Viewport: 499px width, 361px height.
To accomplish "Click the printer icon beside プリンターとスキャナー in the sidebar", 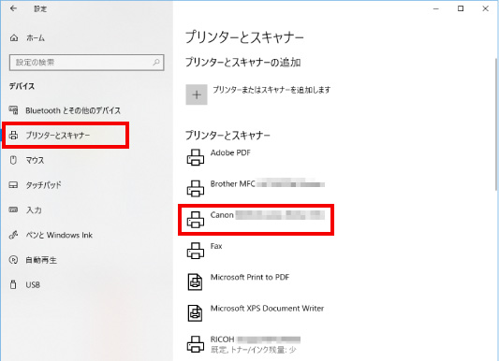I will [x=13, y=135].
